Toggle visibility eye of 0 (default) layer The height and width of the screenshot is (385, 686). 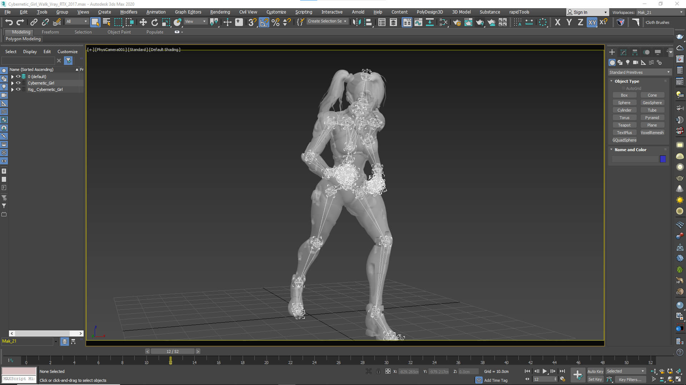(18, 76)
